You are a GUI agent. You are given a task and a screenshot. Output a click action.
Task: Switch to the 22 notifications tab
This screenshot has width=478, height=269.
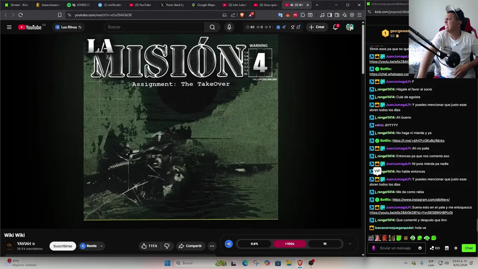[x=111, y=5]
